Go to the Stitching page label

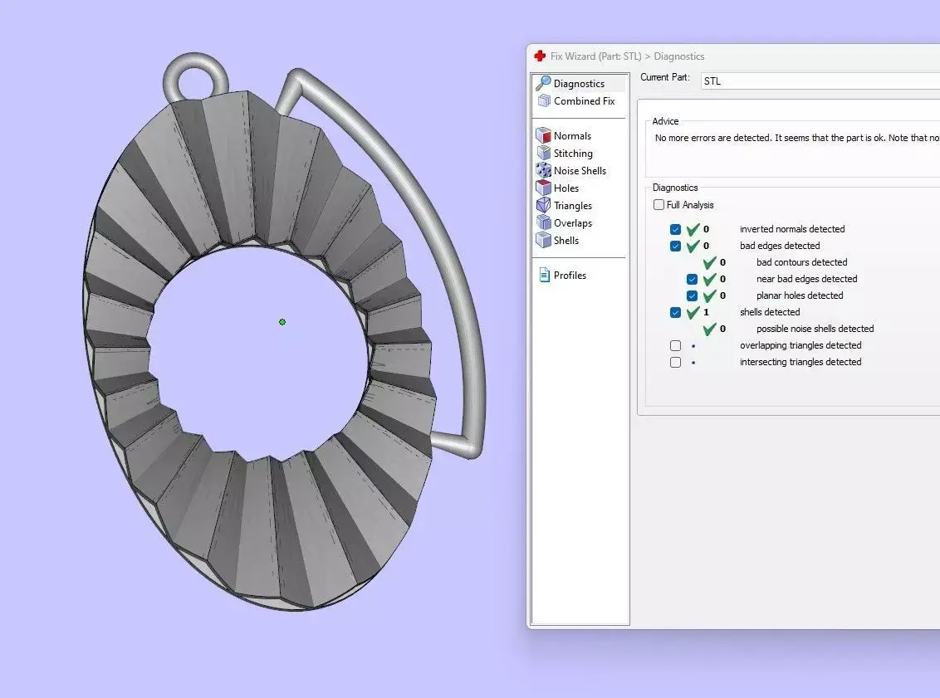click(x=573, y=153)
